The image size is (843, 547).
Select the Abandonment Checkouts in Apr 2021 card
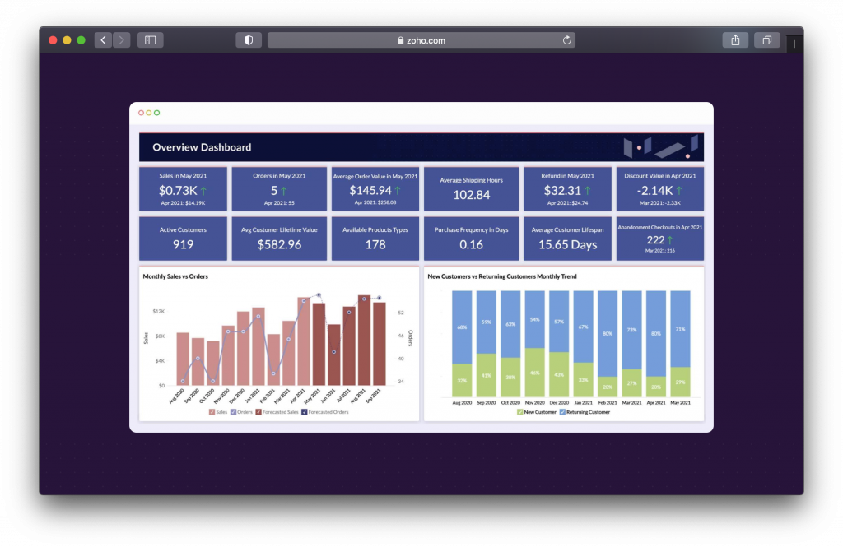(x=660, y=239)
